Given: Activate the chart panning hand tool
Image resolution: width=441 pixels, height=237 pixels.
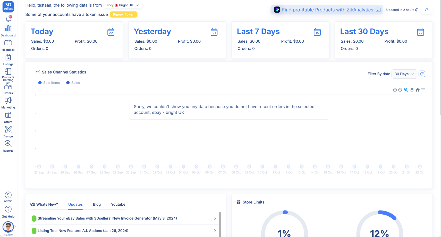Looking at the screenshot, I should click(412, 90).
